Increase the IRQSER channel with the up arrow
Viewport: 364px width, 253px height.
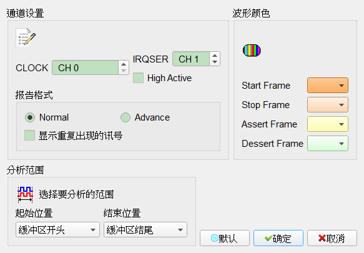(215, 56)
